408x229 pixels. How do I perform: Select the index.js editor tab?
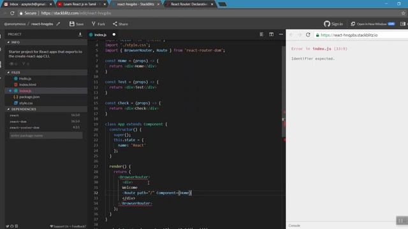[x=100, y=34]
